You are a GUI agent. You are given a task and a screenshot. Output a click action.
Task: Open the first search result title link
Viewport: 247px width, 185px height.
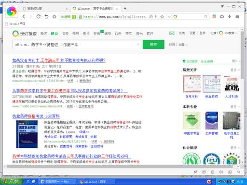pos(59,60)
